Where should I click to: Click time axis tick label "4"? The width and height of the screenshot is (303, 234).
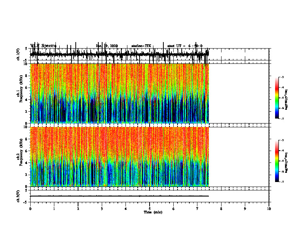tap(126, 209)
